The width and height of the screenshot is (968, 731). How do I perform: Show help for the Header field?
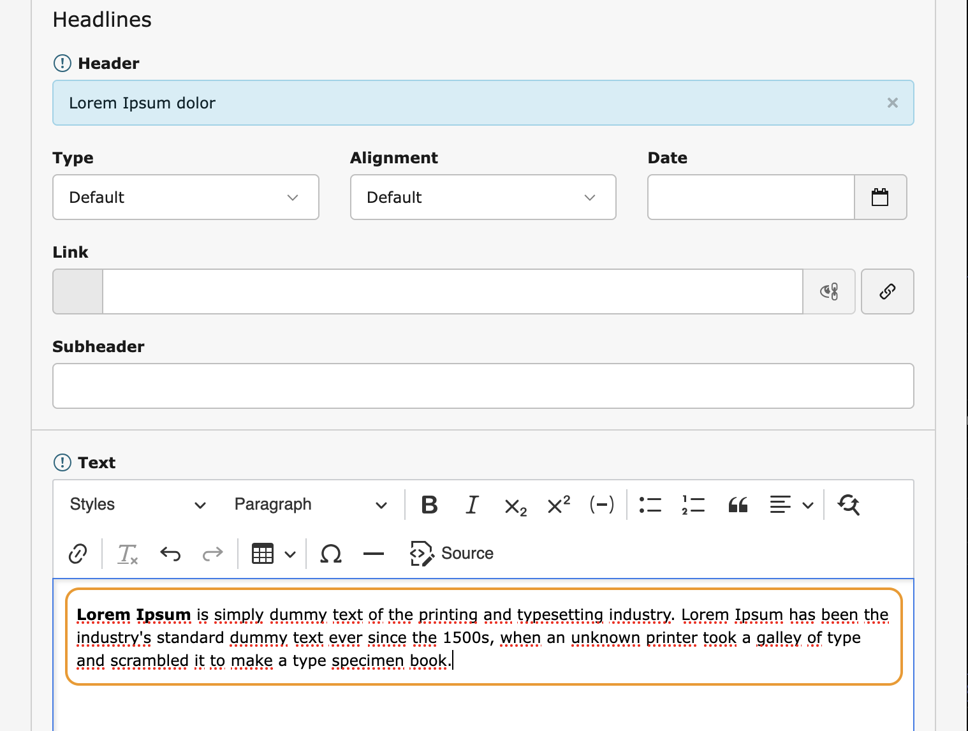pos(62,63)
